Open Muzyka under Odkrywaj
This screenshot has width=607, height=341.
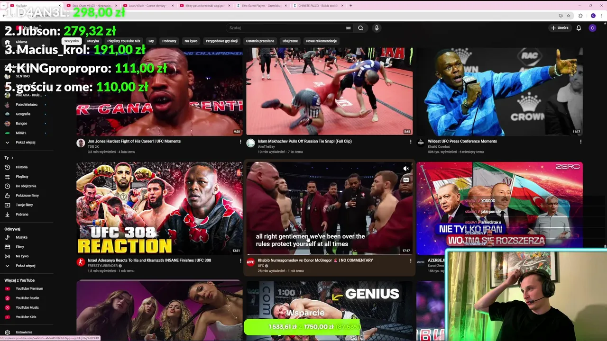(21, 237)
